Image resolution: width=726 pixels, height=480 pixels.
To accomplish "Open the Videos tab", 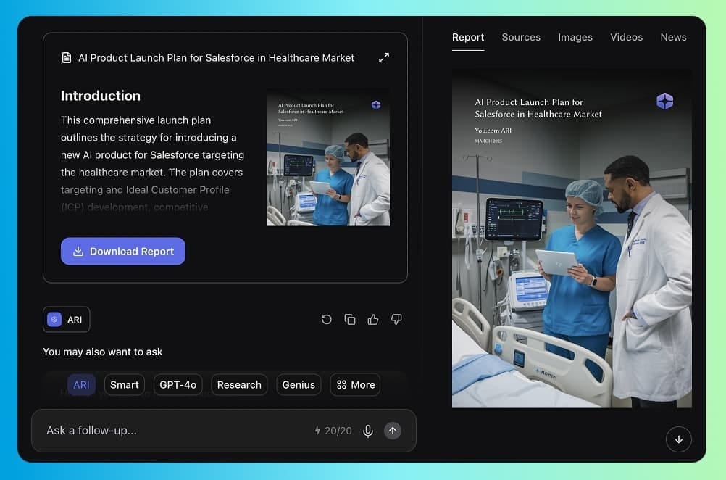I will tap(626, 37).
